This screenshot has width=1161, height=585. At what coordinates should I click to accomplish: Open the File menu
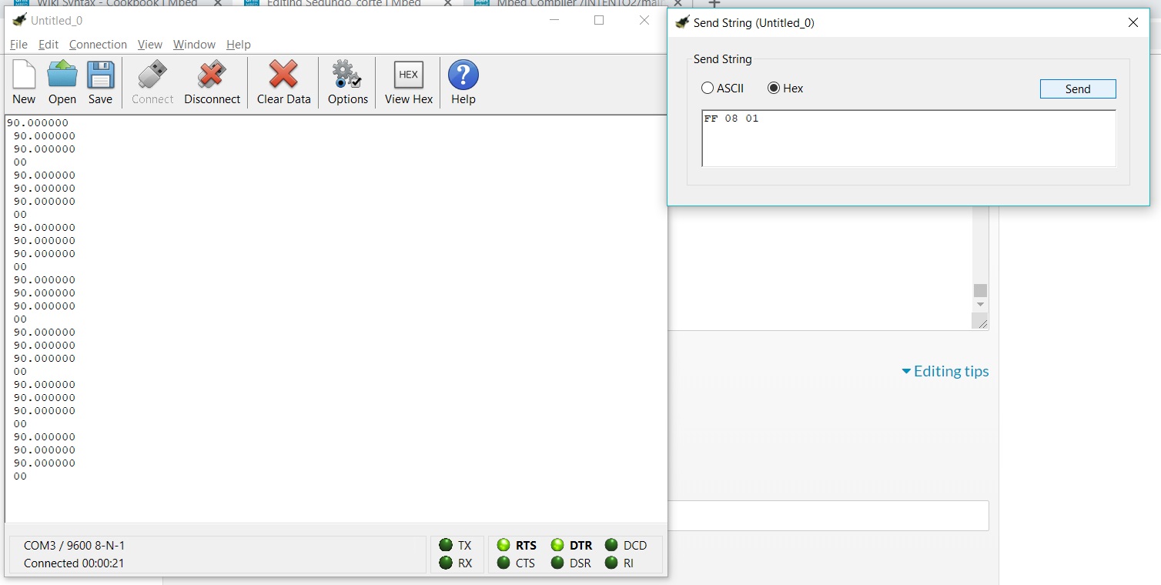coord(18,45)
